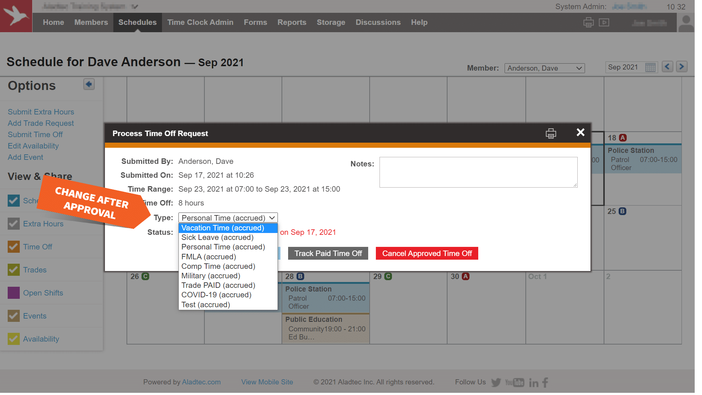Viewport: 702px width, 395px height.
Task: Toggle the Availability checkbox
Action: 14,339
